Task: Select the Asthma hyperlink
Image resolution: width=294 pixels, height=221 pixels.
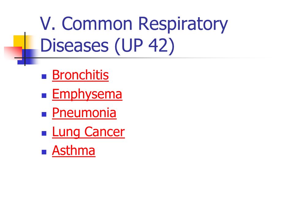Action: point(74,151)
